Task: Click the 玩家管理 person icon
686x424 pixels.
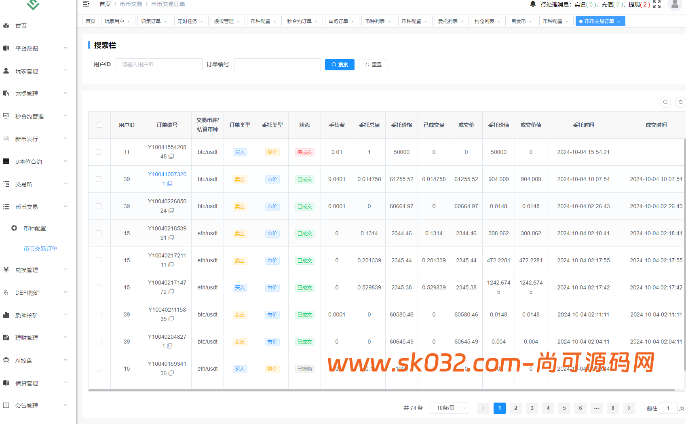Action: click(x=6, y=71)
